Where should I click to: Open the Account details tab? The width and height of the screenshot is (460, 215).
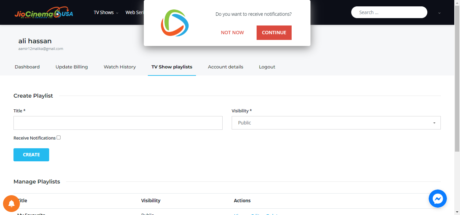226,67
